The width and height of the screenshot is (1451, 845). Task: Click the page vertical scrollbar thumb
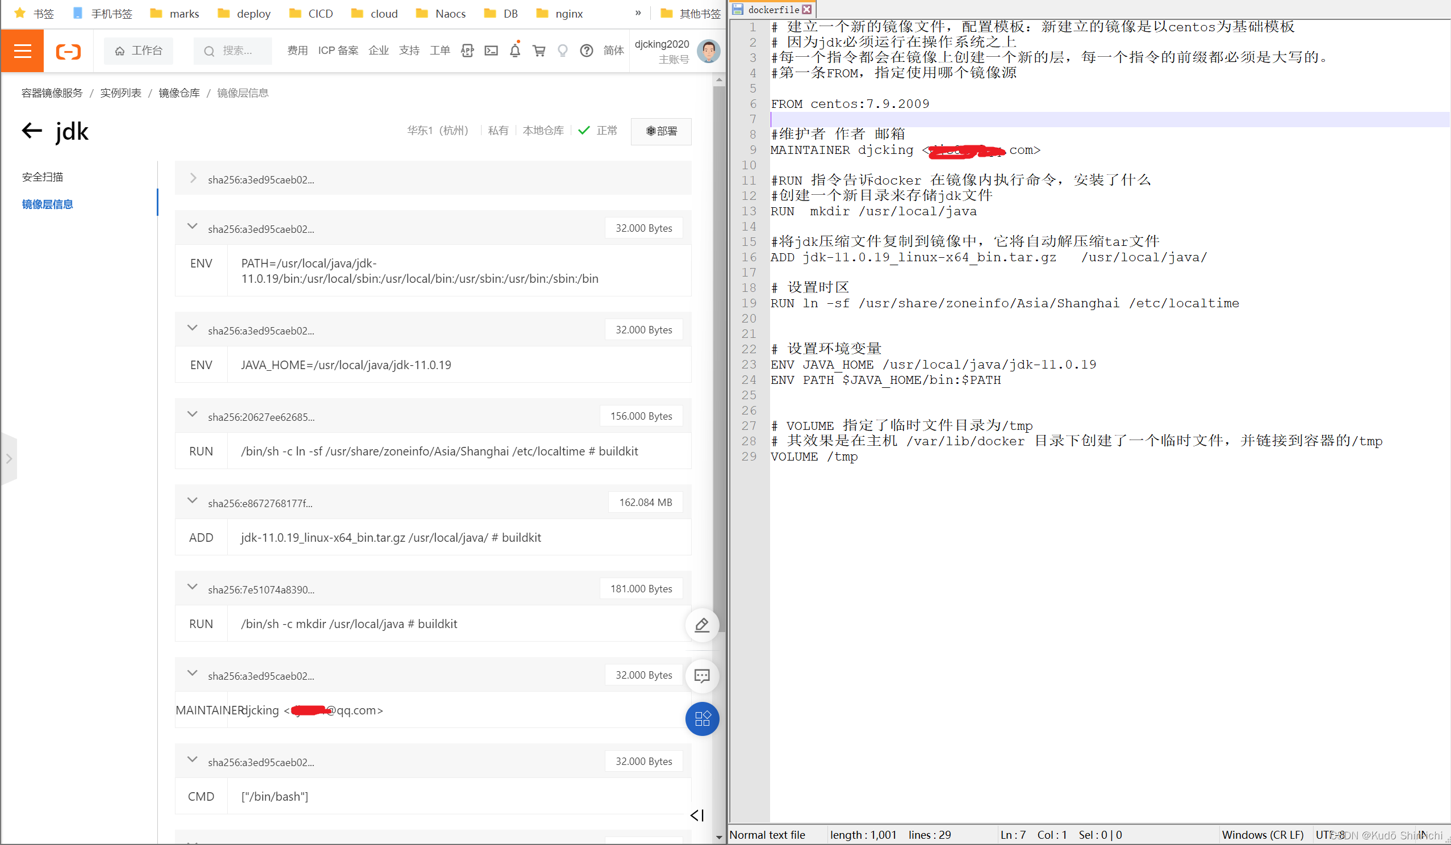tap(718, 357)
